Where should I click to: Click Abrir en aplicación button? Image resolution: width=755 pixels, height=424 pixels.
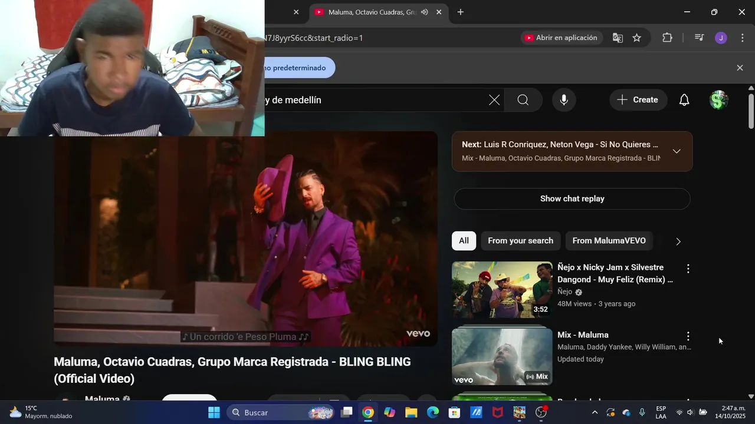click(561, 38)
